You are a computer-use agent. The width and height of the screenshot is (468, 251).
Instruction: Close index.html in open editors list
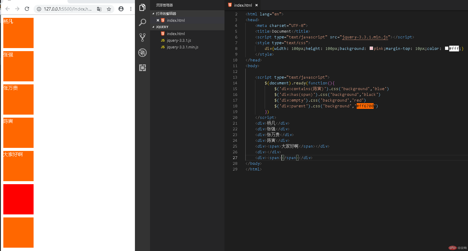[158, 20]
